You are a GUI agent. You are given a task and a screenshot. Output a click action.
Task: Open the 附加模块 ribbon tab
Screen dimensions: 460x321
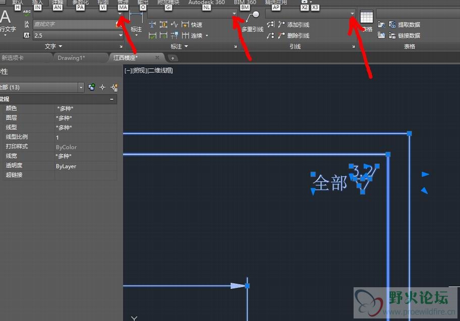coord(168,3)
